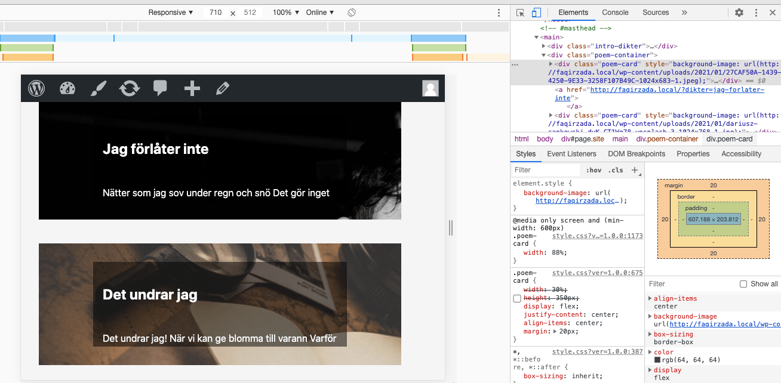781x383 pixels.
Task: Switch to the Sources tab
Action: [x=656, y=13]
